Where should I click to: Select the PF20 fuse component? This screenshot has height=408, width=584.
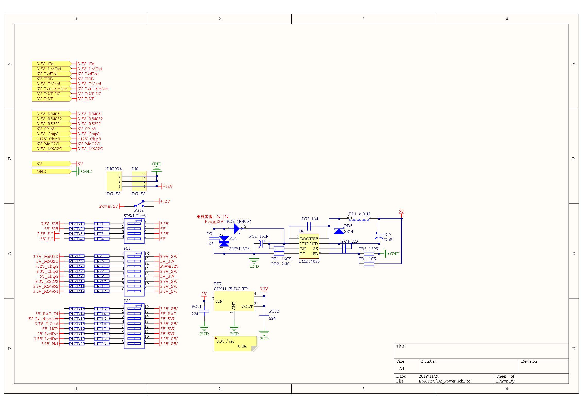point(101,344)
